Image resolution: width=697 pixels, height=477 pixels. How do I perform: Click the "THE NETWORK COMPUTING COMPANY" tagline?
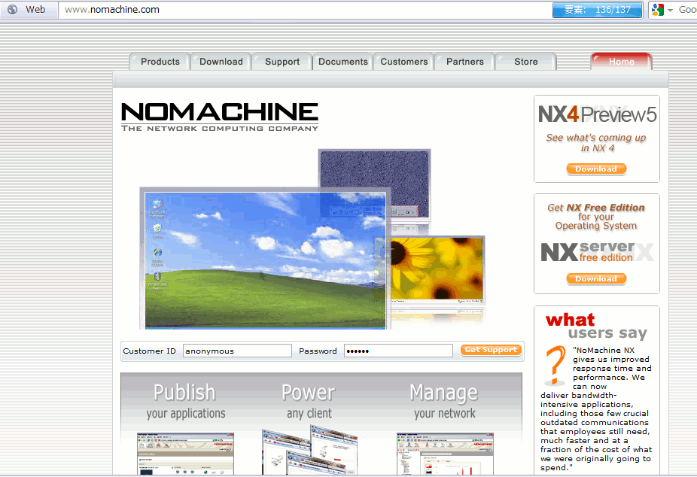tap(220, 129)
